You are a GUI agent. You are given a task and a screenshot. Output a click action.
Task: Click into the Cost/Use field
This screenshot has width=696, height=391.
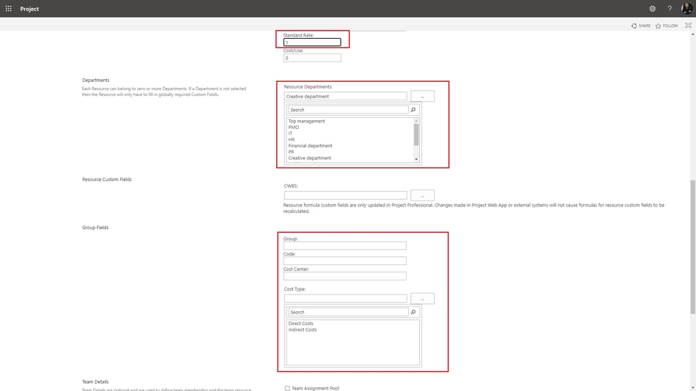coord(312,58)
